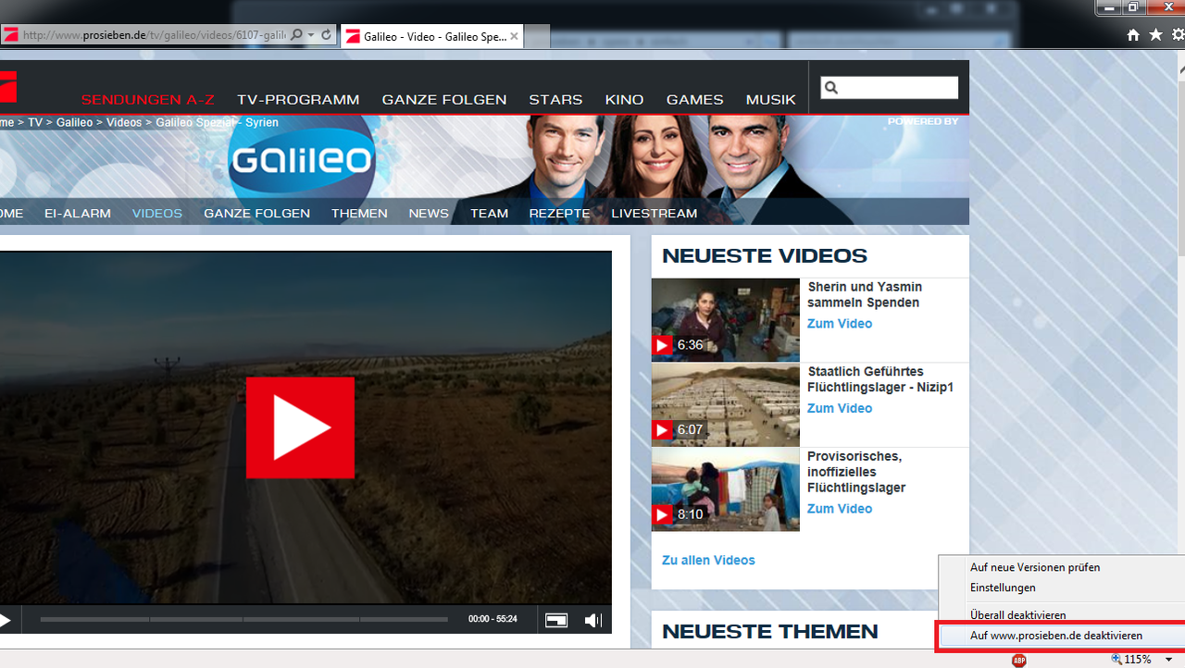The height and width of the screenshot is (668, 1185).
Task: Open the browser Home page icon
Action: coord(1133,35)
